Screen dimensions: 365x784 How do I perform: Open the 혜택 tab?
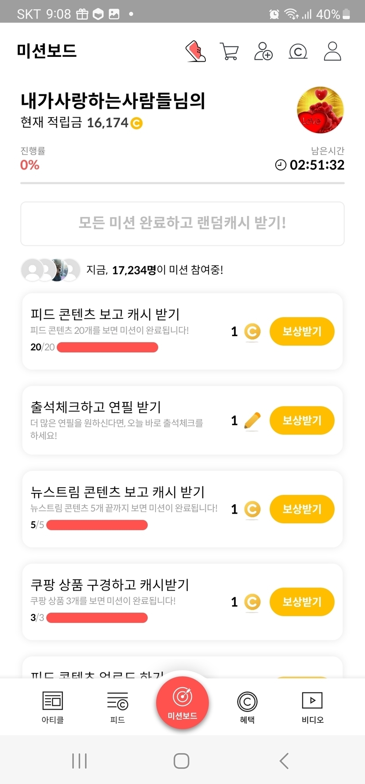(247, 707)
